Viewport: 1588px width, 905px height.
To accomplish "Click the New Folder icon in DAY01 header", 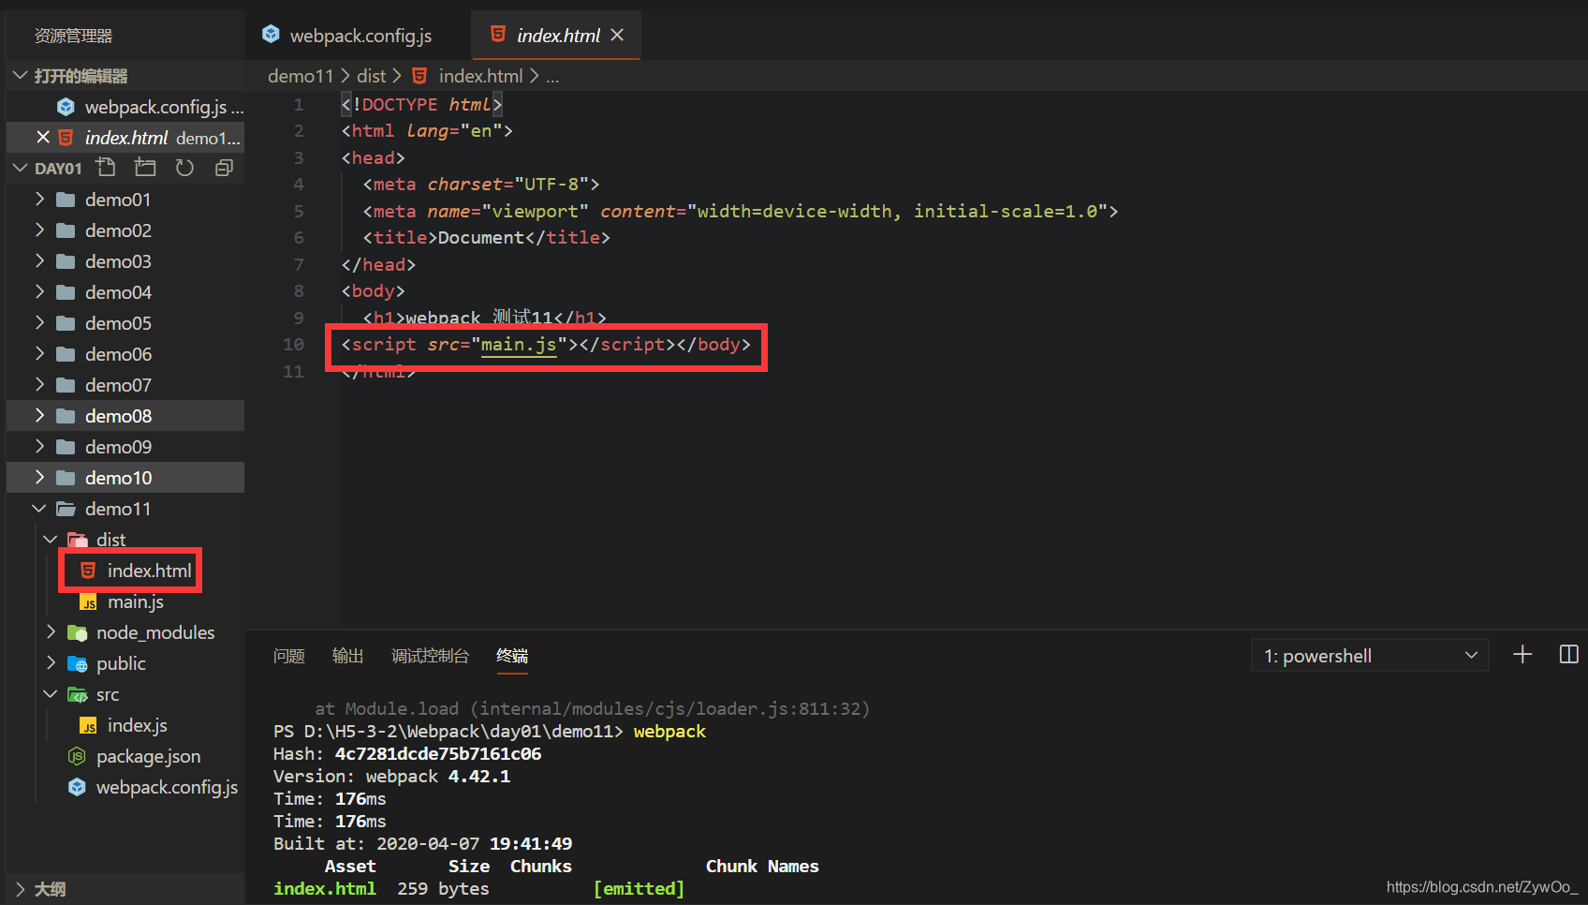I will (145, 168).
